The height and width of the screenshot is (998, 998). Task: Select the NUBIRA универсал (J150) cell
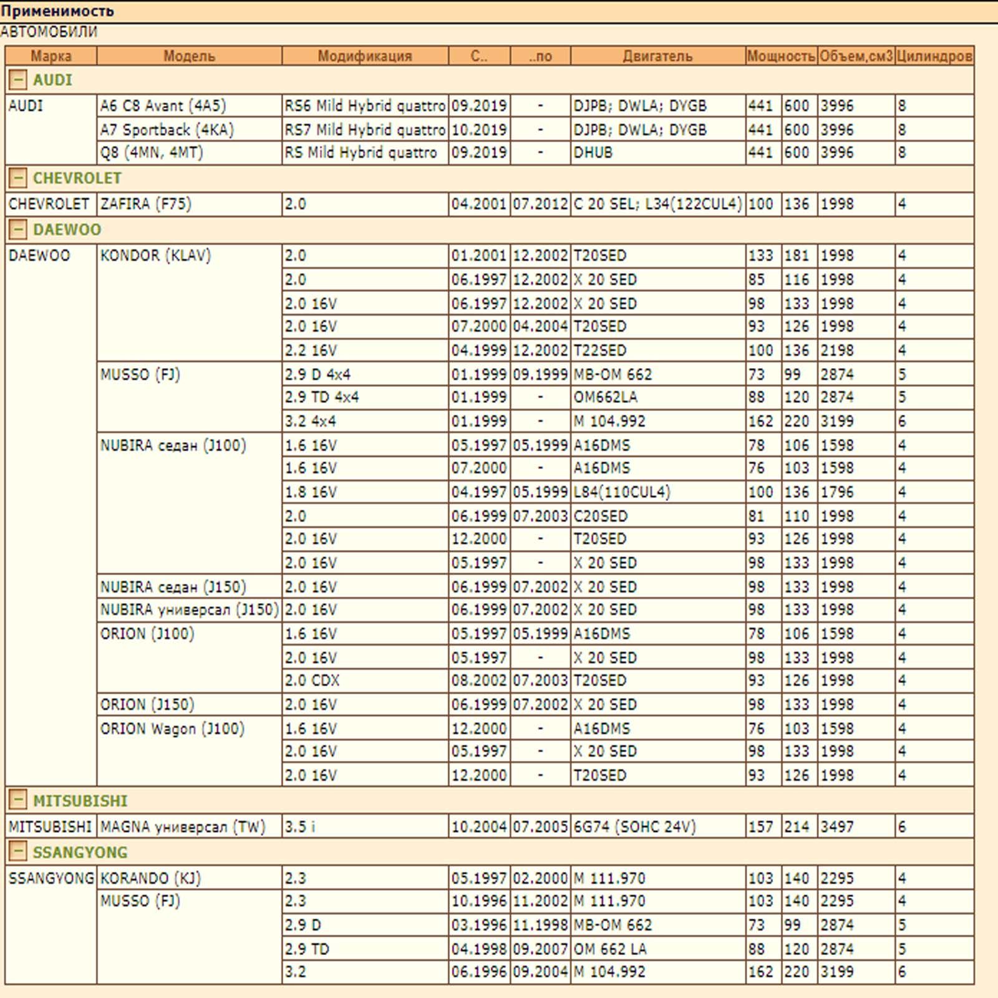189,610
